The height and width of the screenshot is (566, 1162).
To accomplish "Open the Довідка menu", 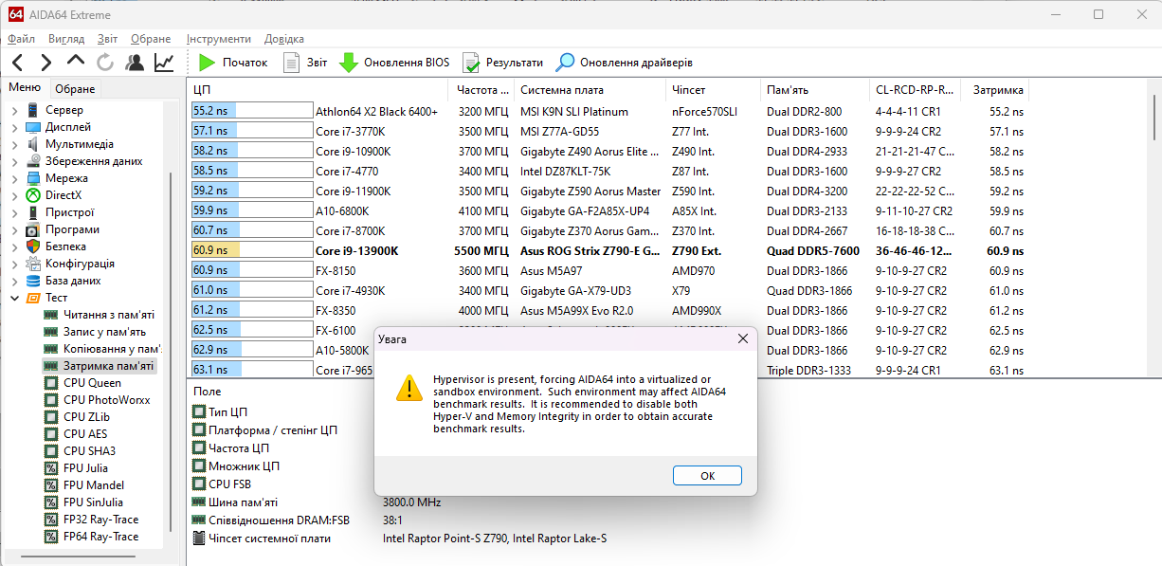I will pyautogui.click(x=284, y=39).
